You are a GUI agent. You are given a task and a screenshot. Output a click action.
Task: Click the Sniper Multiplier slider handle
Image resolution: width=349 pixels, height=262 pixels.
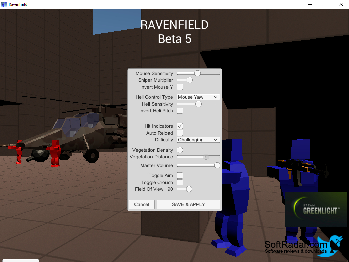tap(189, 80)
